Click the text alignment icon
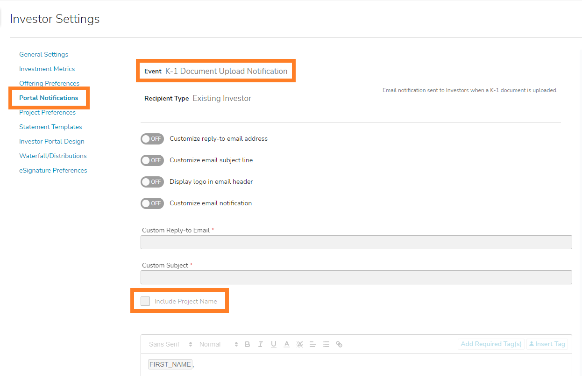The width and height of the screenshot is (582, 376). pos(313,344)
